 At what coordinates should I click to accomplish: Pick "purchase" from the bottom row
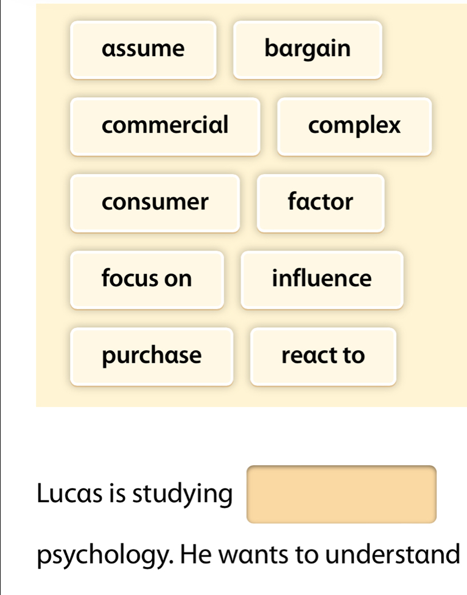tap(152, 356)
